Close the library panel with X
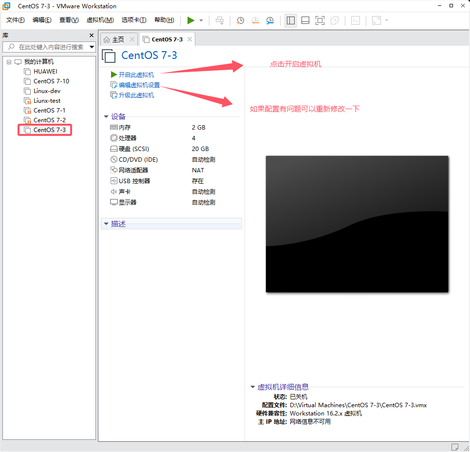The height and width of the screenshot is (452, 470). point(91,36)
